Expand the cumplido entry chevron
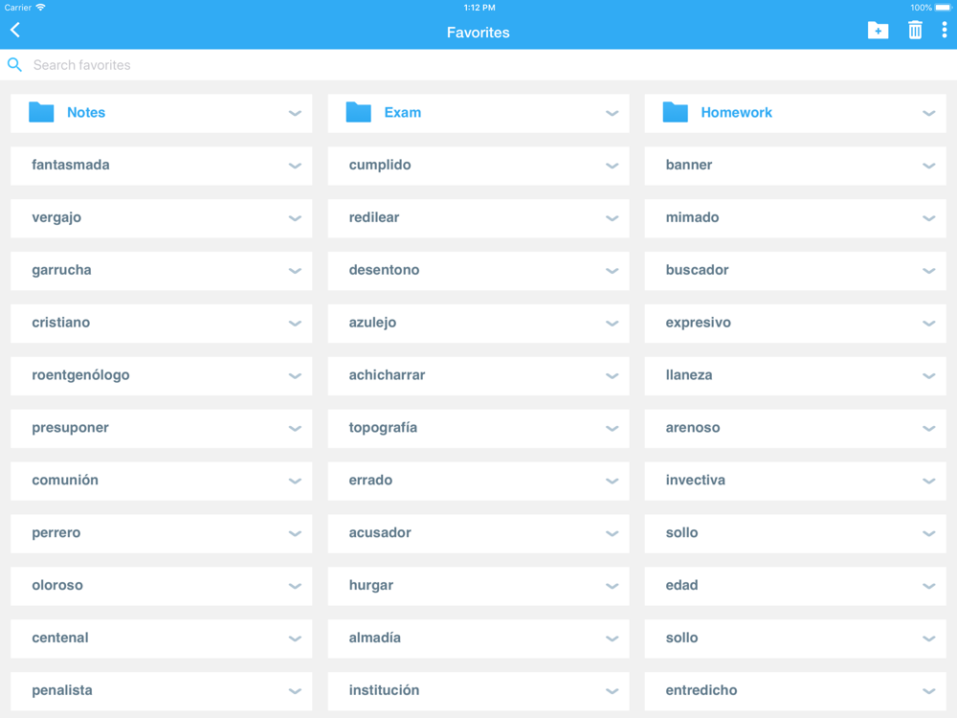This screenshot has width=957, height=718. pyautogui.click(x=612, y=166)
